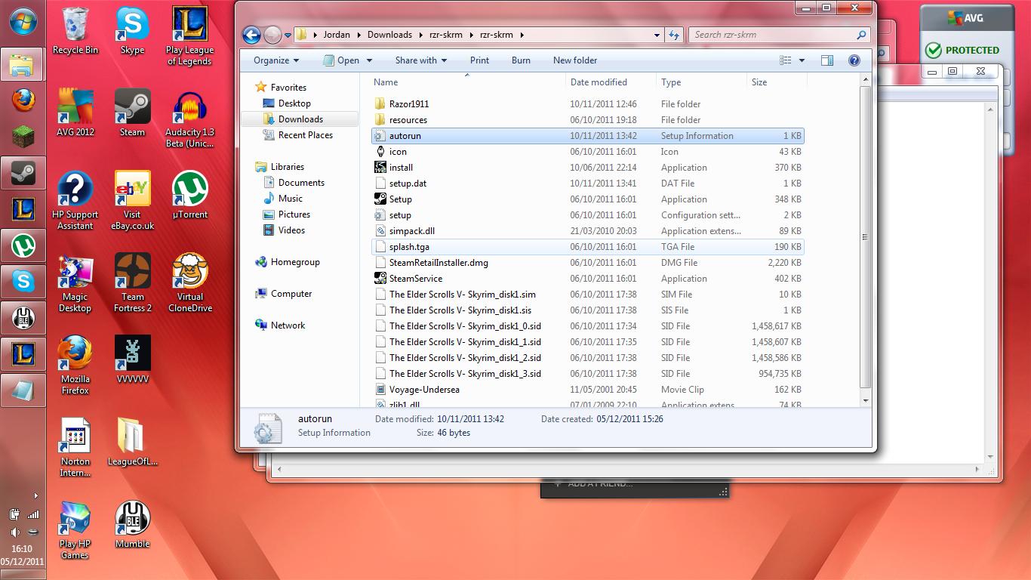Select the µTorrent desktop shortcut
1031x580 pixels.
point(190,196)
